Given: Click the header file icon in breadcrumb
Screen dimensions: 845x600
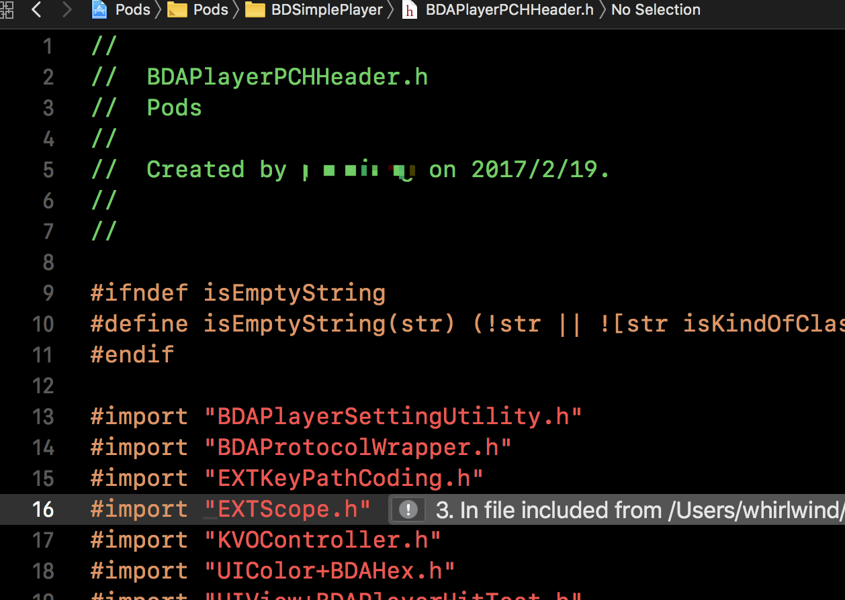Looking at the screenshot, I should (409, 10).
